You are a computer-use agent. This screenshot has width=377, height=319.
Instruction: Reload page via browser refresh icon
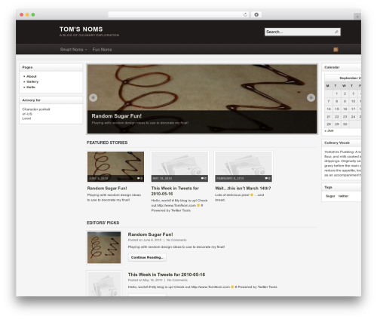[245, 14]
